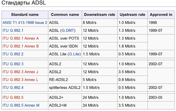The image size is (176, 111).
Task: Open the ITU G.992.1 Annex A link
Action: tap(21, 38)
